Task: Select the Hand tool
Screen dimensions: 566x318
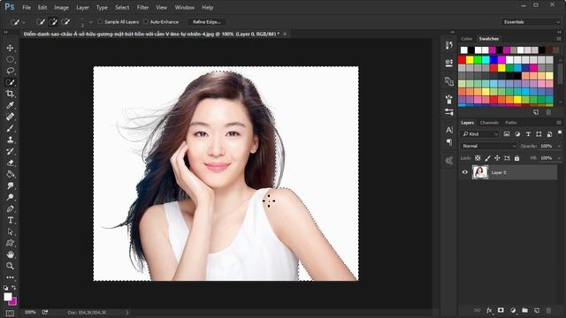Action: coord(10,255)
